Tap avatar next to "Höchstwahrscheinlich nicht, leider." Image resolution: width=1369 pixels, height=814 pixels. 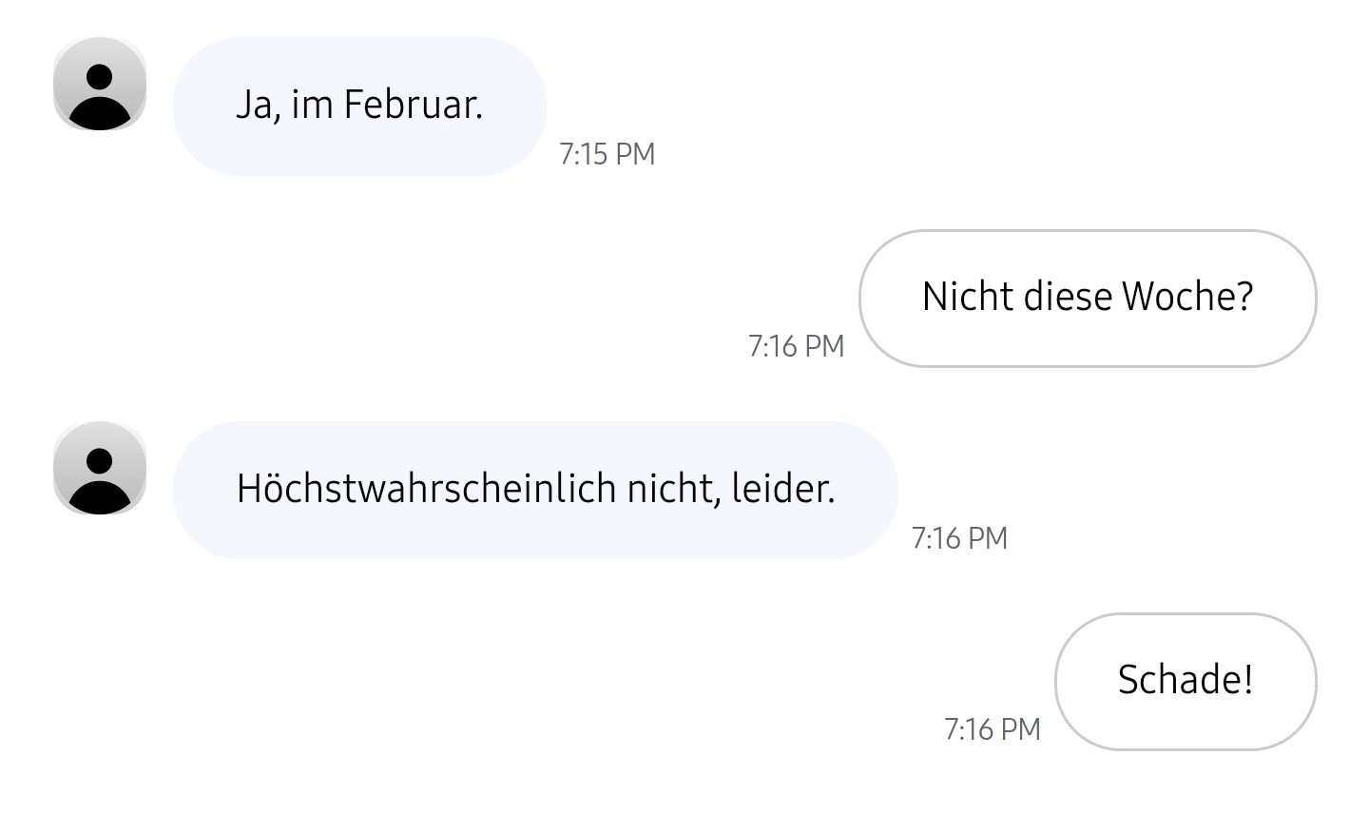pyautogui.click(x=100, y=468)
